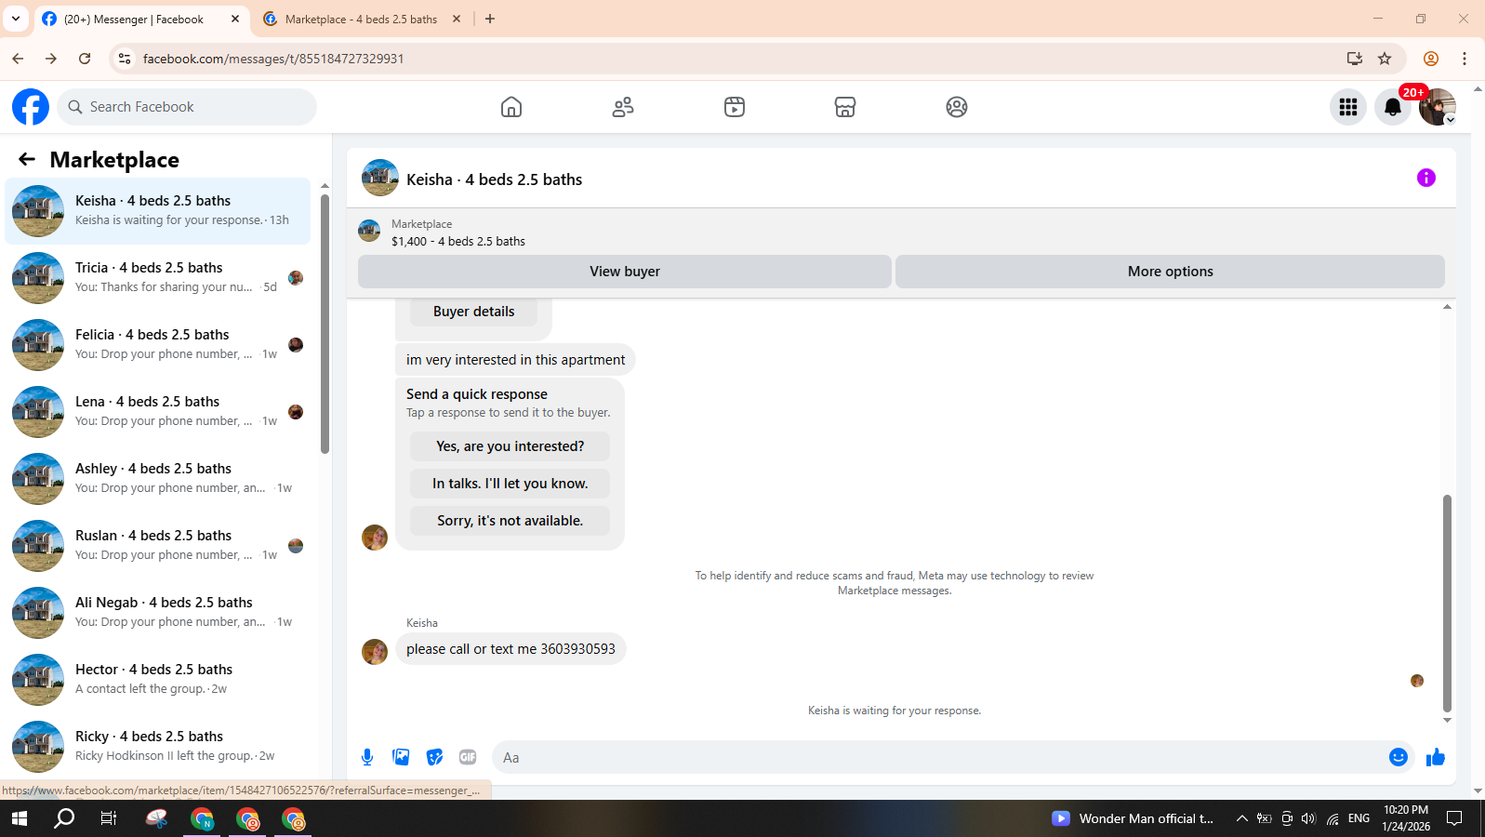Click the address bar URL
1485x837 pixels.
click(x=273, y=59)
